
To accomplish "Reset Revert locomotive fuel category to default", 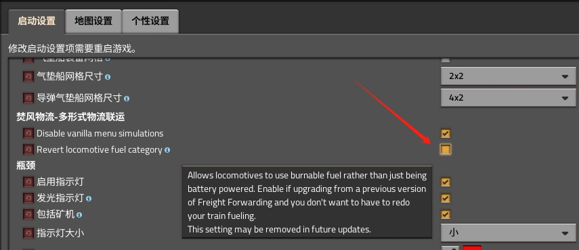I will click(x=28, y=149).
